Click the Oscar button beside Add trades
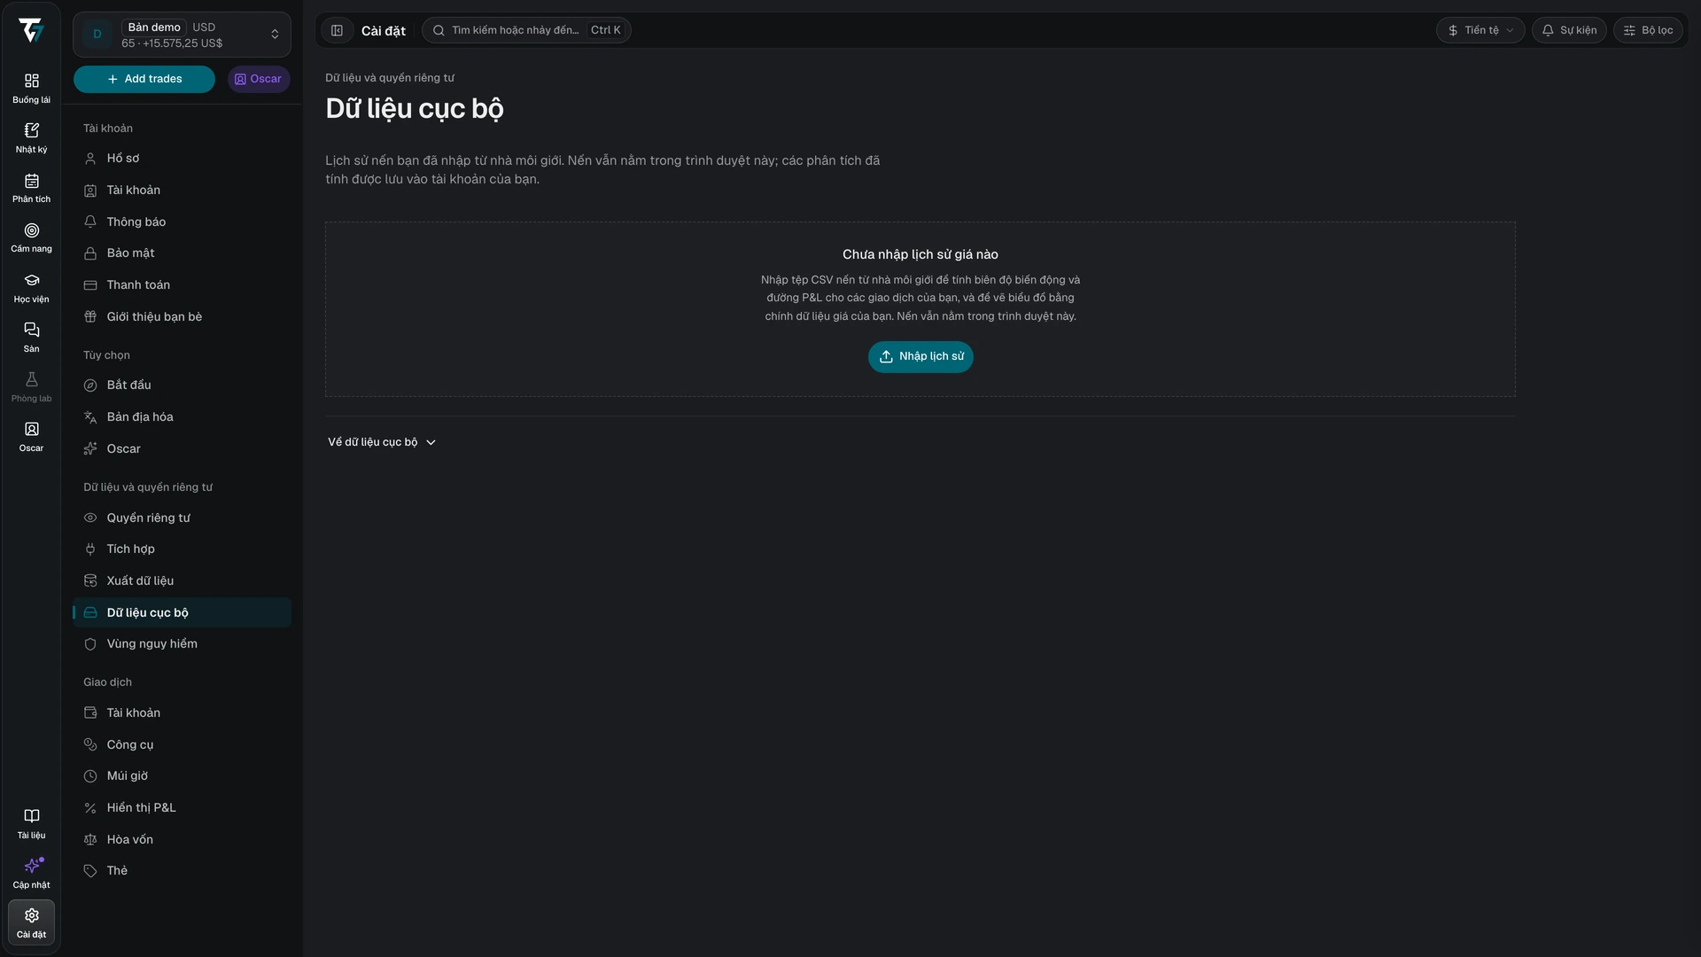Image resolution: width=1701 pixels, height=957 pixels. click(x=259, y=79)
